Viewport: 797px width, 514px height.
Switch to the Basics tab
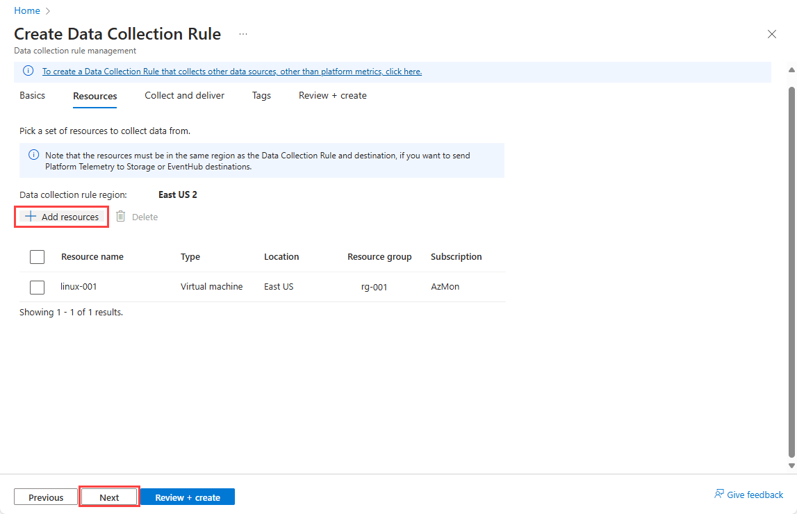pos(33,96)
